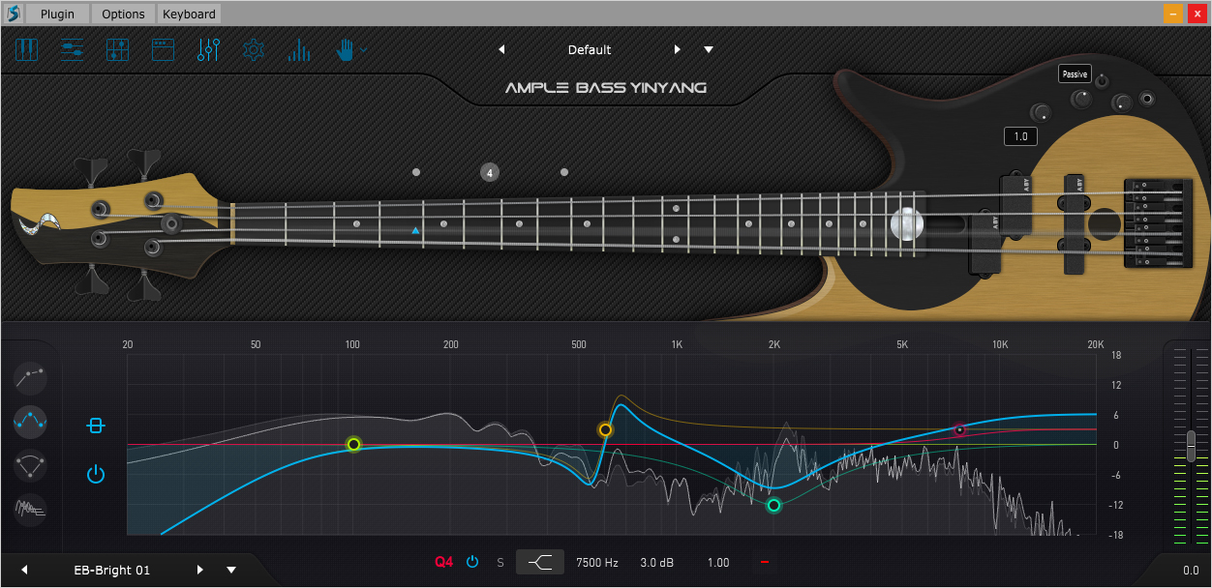Click the bridge of the bass
The height and width of the screenshot is (588, 1212).
1158,223
